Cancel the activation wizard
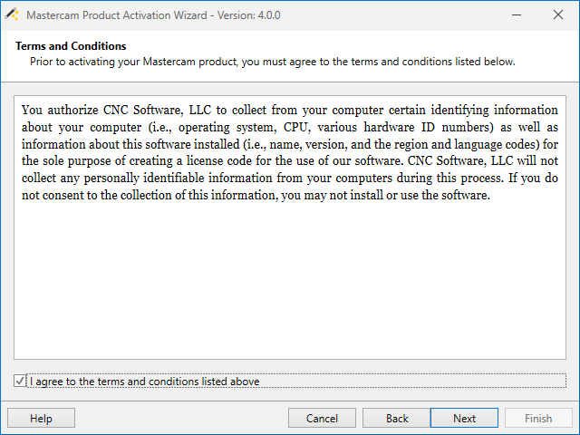The image size is (580, 435). pos(322,418)
